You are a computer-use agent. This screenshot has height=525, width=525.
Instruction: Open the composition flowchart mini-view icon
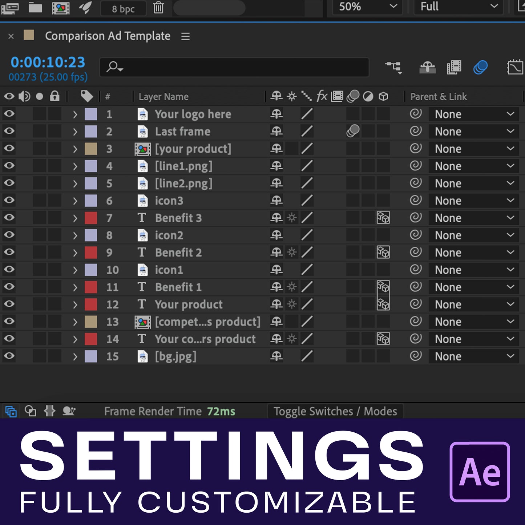393,67
